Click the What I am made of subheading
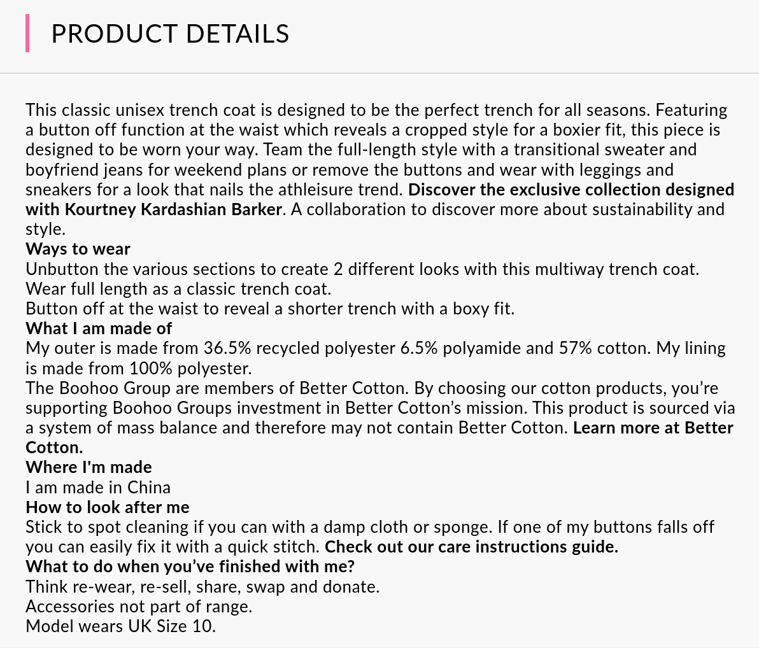Image resolution: width=759 pixels, height=655 pixels. [99, 328]
